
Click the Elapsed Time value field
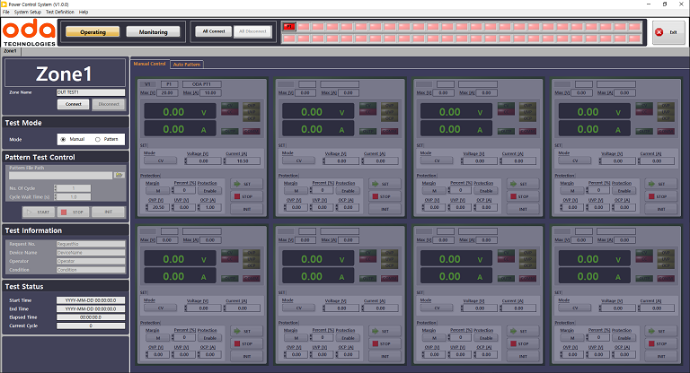[91, 317]
